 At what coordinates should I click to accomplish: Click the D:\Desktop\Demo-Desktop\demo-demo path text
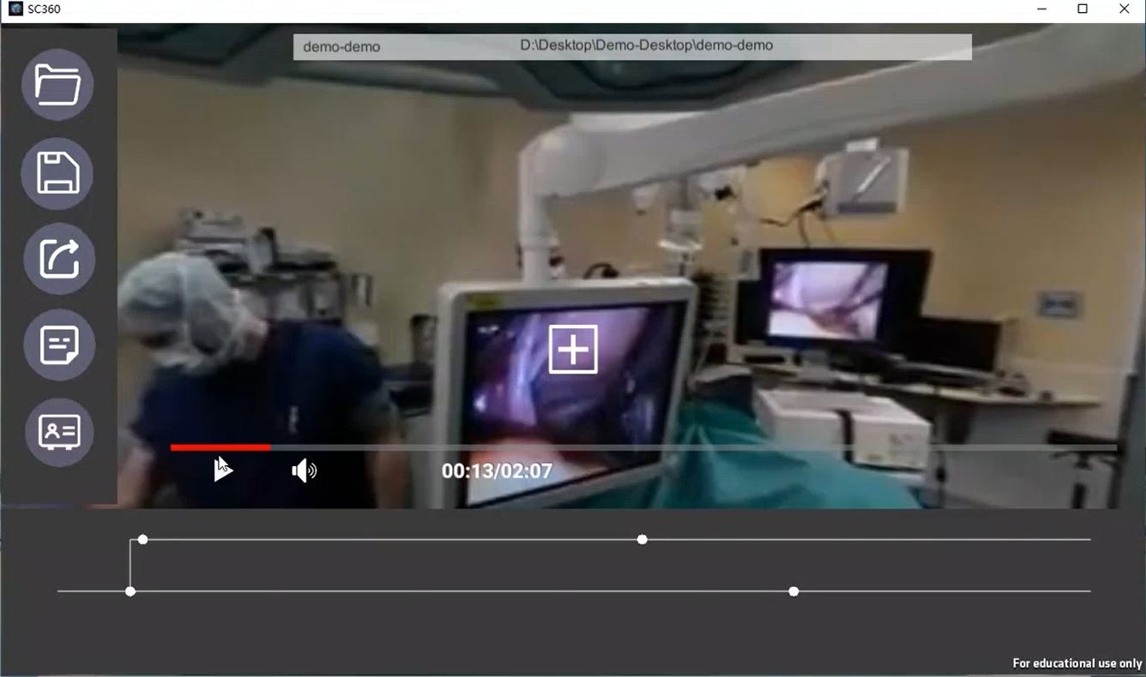tap(646, 45)
